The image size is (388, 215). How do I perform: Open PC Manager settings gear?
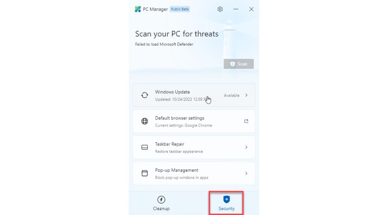coord(220,9)
